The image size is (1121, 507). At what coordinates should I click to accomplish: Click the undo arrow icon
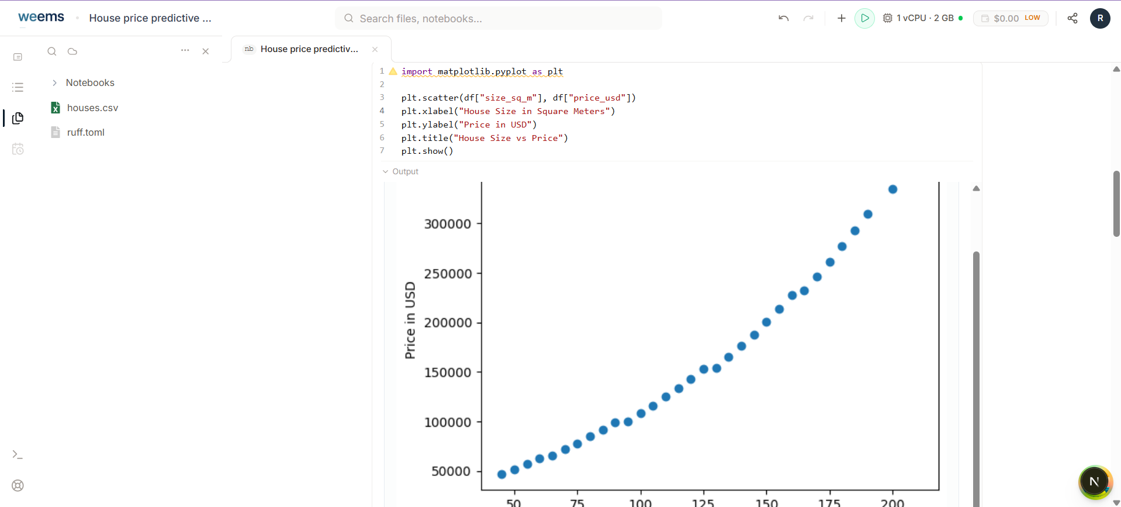click(x=784, y=18)
